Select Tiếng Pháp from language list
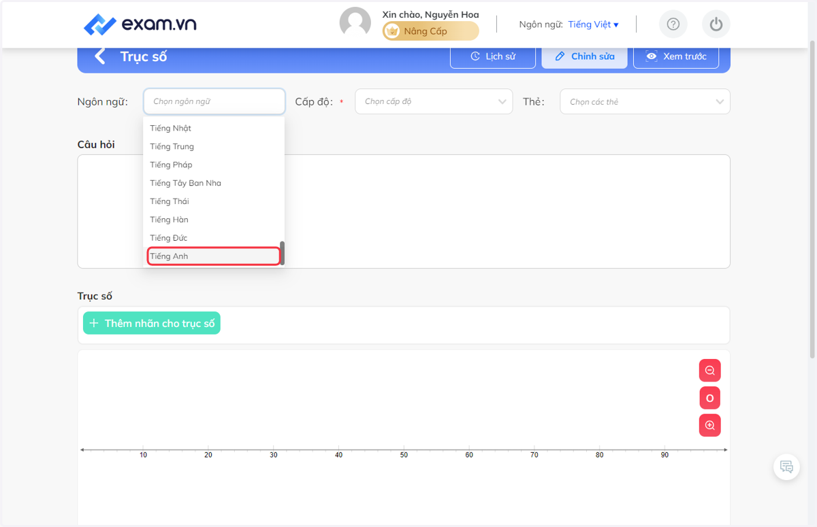This screenshot has width=817, height=527. (x=214, y=165)
